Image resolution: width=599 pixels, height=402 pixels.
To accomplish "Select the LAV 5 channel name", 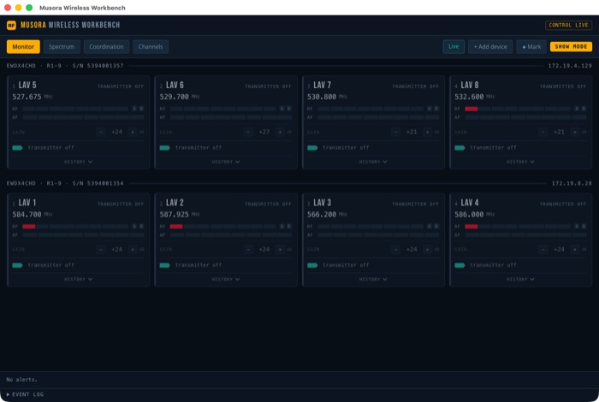I will tap(27, 86).
